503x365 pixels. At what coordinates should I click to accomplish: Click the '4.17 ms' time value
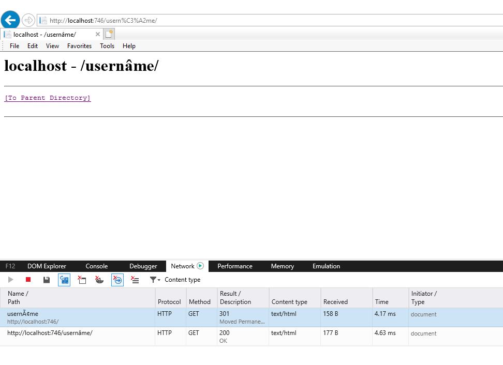tap(385, 314)
